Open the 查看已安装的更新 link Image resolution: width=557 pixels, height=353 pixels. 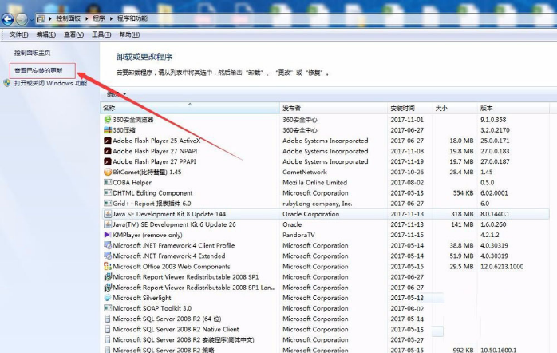coord(43,70)
